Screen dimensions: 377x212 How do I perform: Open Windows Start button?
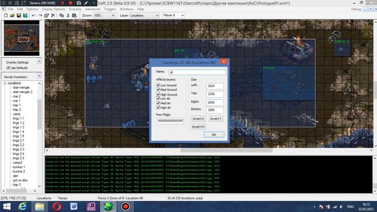pyautogui.click(x=6, y=207)
